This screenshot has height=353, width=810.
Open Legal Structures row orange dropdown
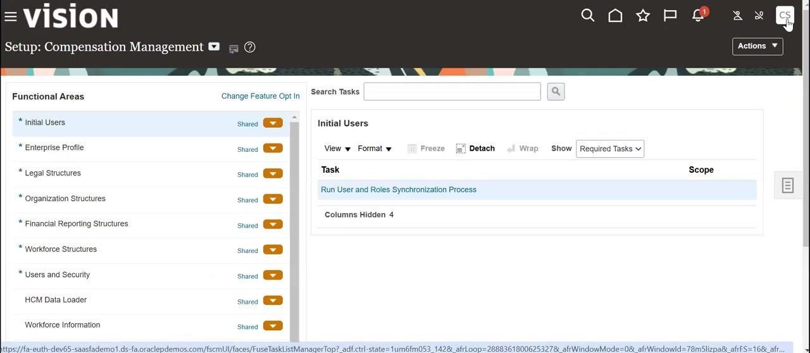273,173
